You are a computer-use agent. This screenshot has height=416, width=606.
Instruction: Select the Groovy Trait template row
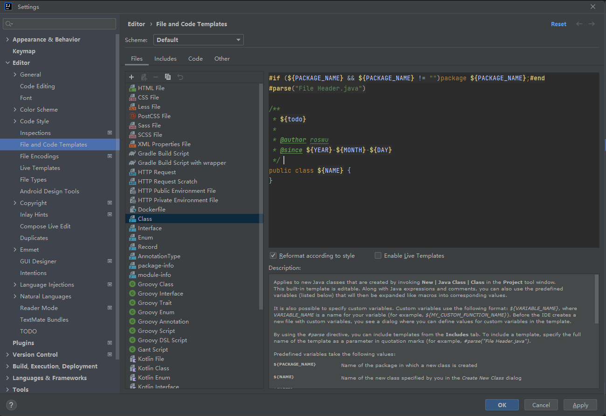(x=194, y=303)
